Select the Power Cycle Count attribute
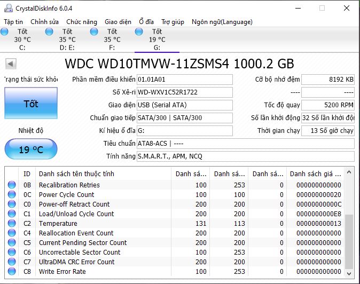 pos(67,194)
